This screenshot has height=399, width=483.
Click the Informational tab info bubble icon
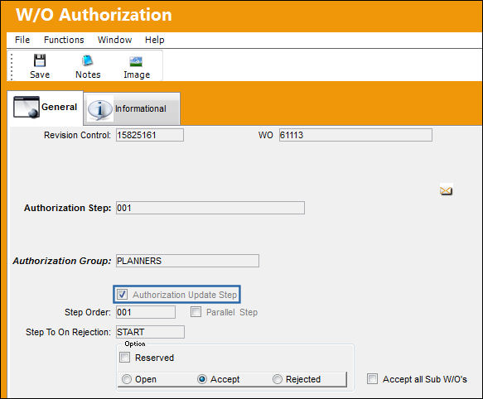(x=99, y=109)
